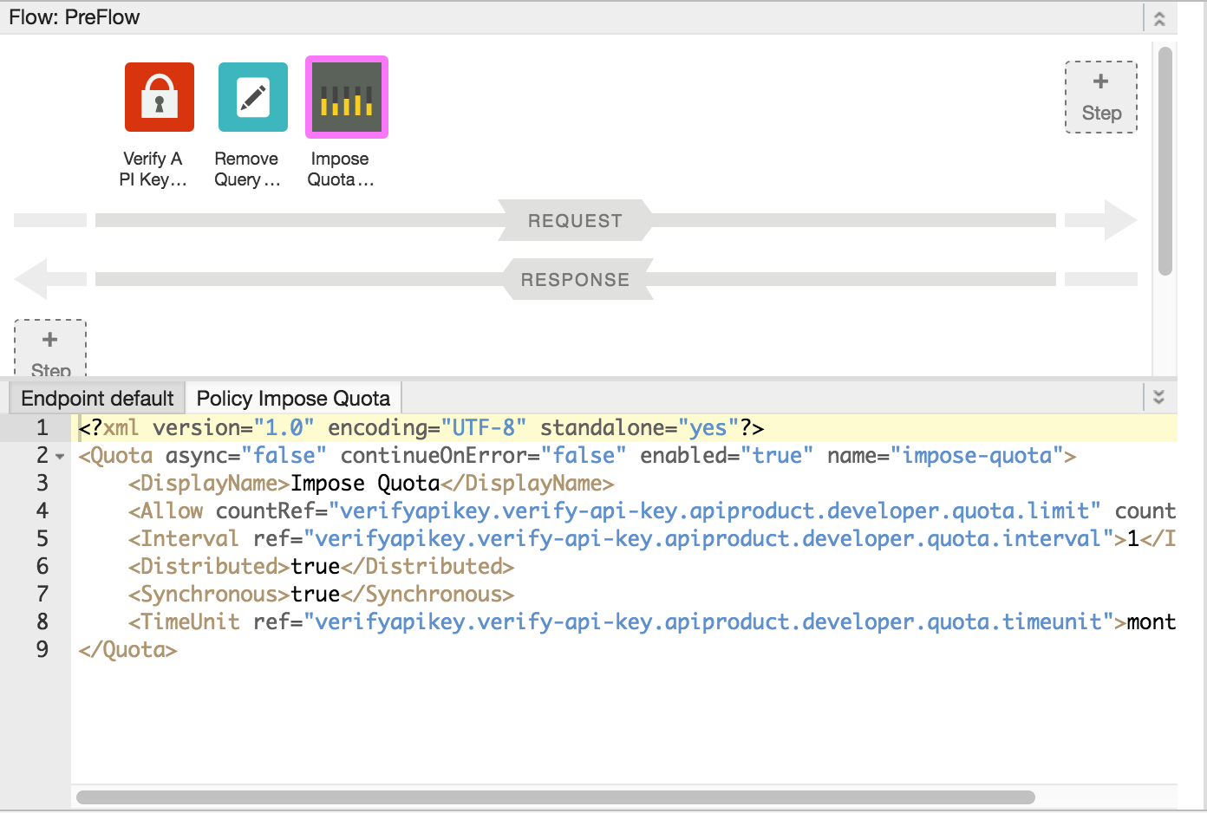Click the lock icon on the red policy
This screenshot has height=813, width=1207.
(159, 96)
